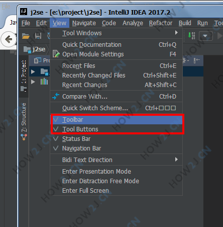Toggle the Toolbar checkmark option
223x227 pixels.
[x=117, y=120]
